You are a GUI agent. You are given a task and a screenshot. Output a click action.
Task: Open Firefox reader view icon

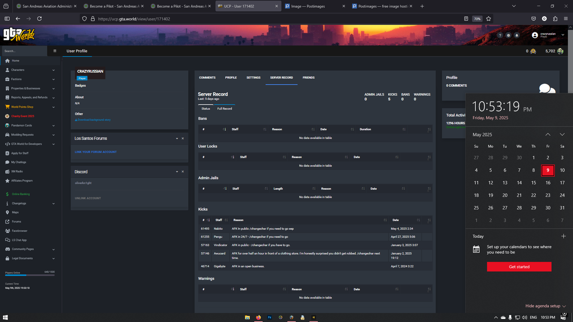click(x=466, y=19)
